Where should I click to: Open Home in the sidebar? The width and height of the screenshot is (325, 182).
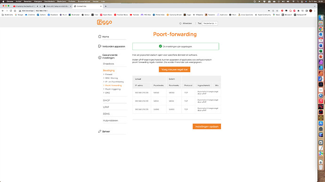(106, 37)
